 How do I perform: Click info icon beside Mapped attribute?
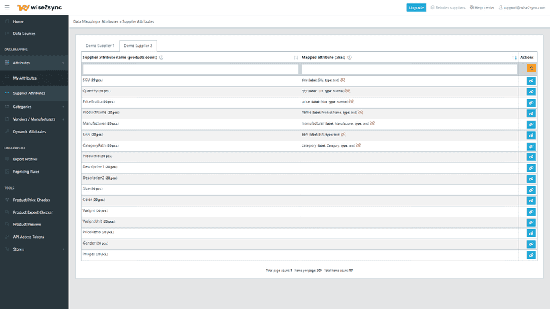[x=349, y=58]
